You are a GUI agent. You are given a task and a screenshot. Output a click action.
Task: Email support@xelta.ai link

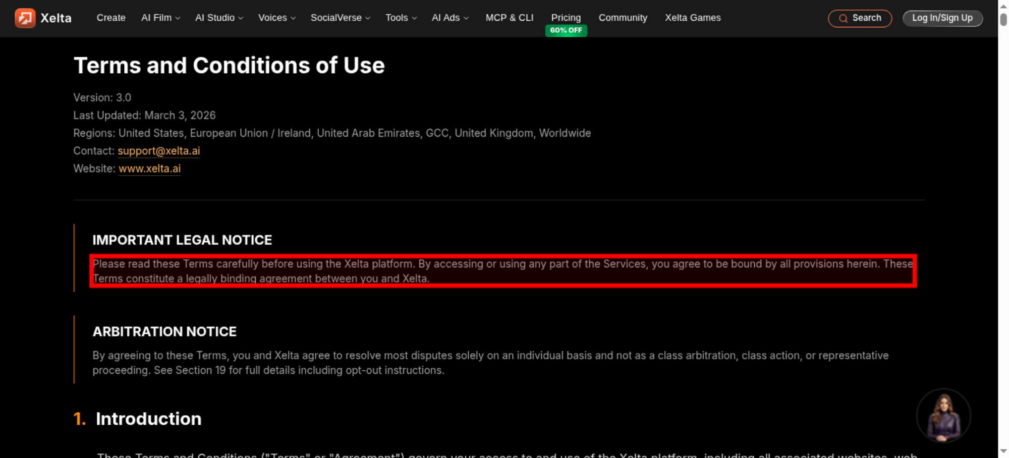click(159, 151)
